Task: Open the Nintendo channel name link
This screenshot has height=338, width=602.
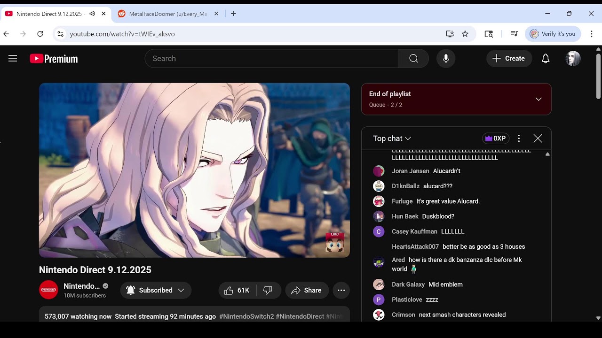Action: click(x=81, y=286)
